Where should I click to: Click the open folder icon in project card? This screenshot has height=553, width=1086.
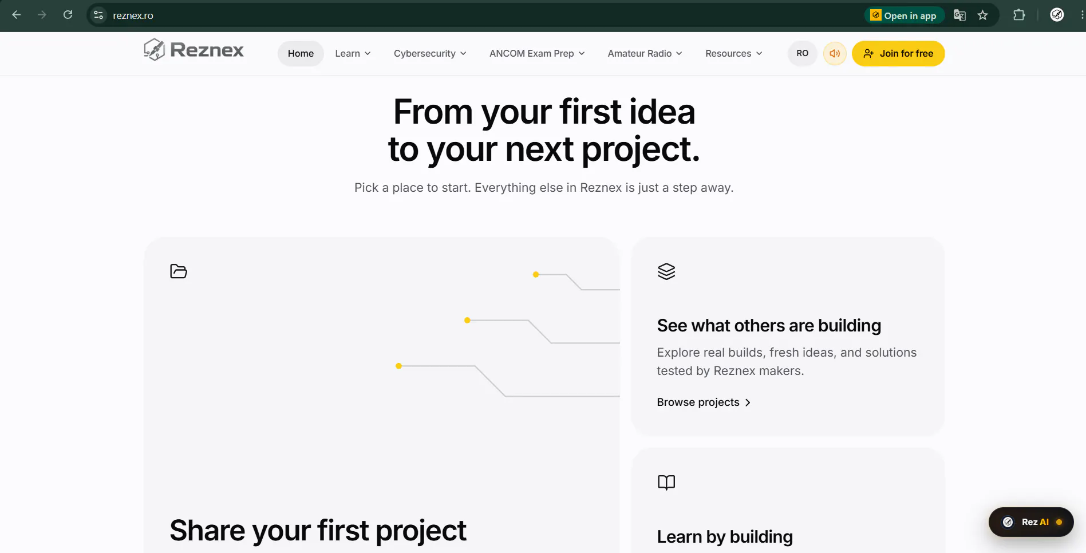tap(179, 271)
